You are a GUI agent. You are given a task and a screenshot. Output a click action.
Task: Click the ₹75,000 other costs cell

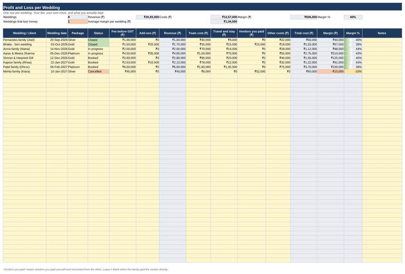pyautogui.click(x=278, y=67)
